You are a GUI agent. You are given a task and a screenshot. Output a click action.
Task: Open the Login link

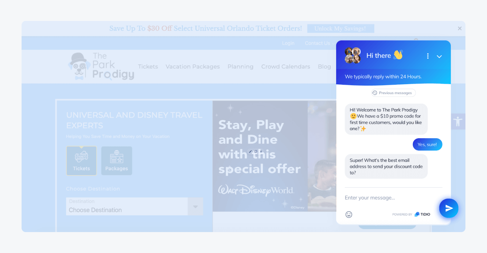288,43
